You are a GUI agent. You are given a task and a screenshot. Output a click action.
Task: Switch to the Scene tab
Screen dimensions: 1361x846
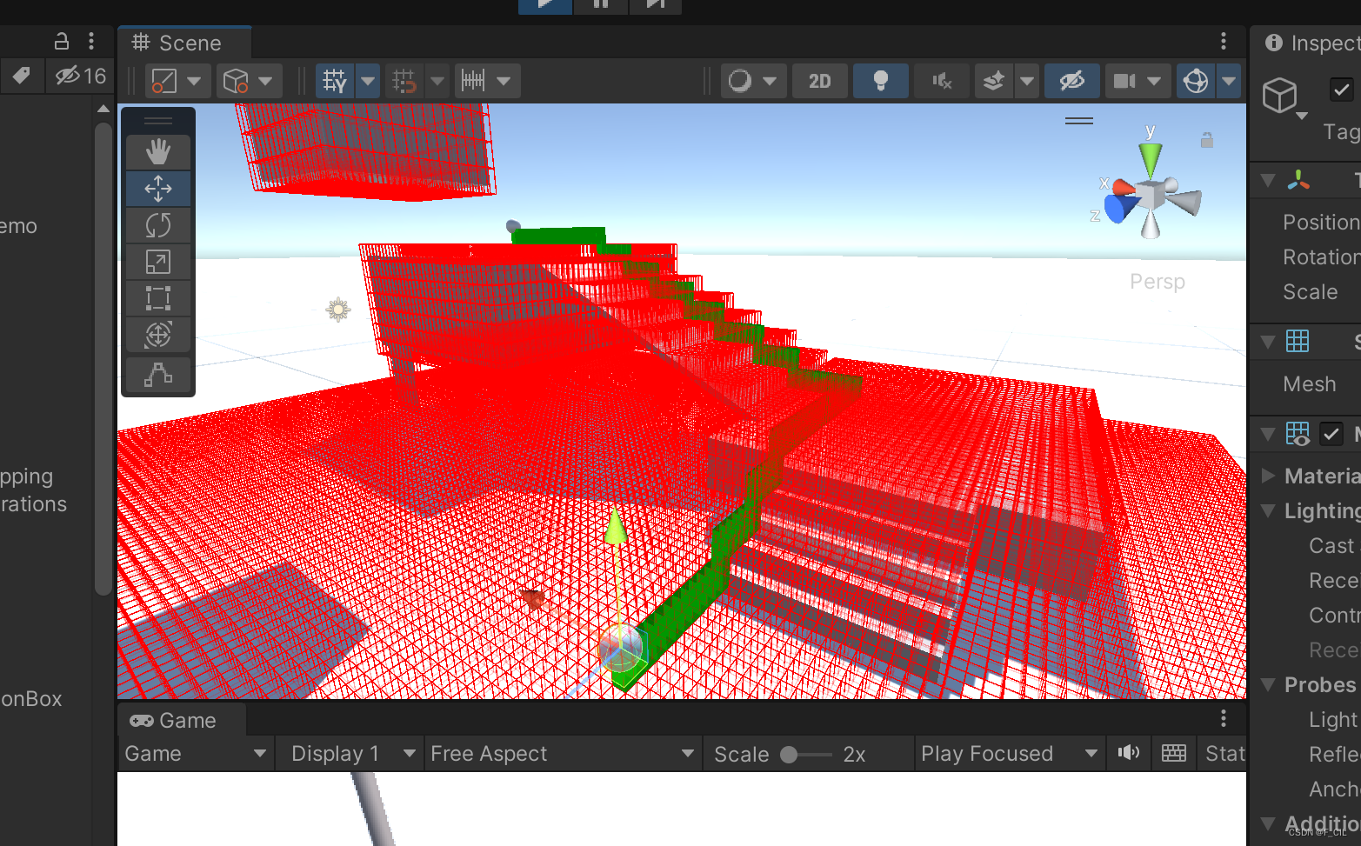[183, 42]
